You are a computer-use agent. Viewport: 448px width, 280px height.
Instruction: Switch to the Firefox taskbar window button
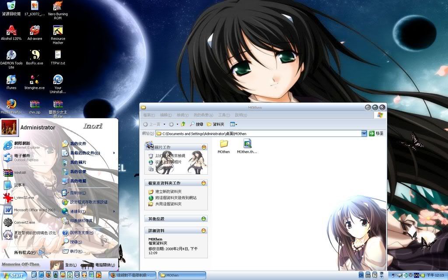click(x=133, y=276)
